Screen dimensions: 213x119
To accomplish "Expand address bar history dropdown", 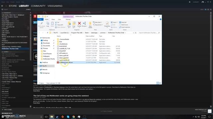I will [133, 33].
